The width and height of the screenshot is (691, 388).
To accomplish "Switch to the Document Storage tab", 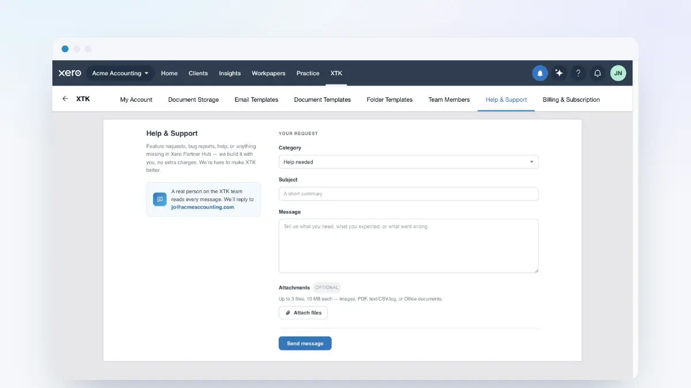I will coord(193,99).
